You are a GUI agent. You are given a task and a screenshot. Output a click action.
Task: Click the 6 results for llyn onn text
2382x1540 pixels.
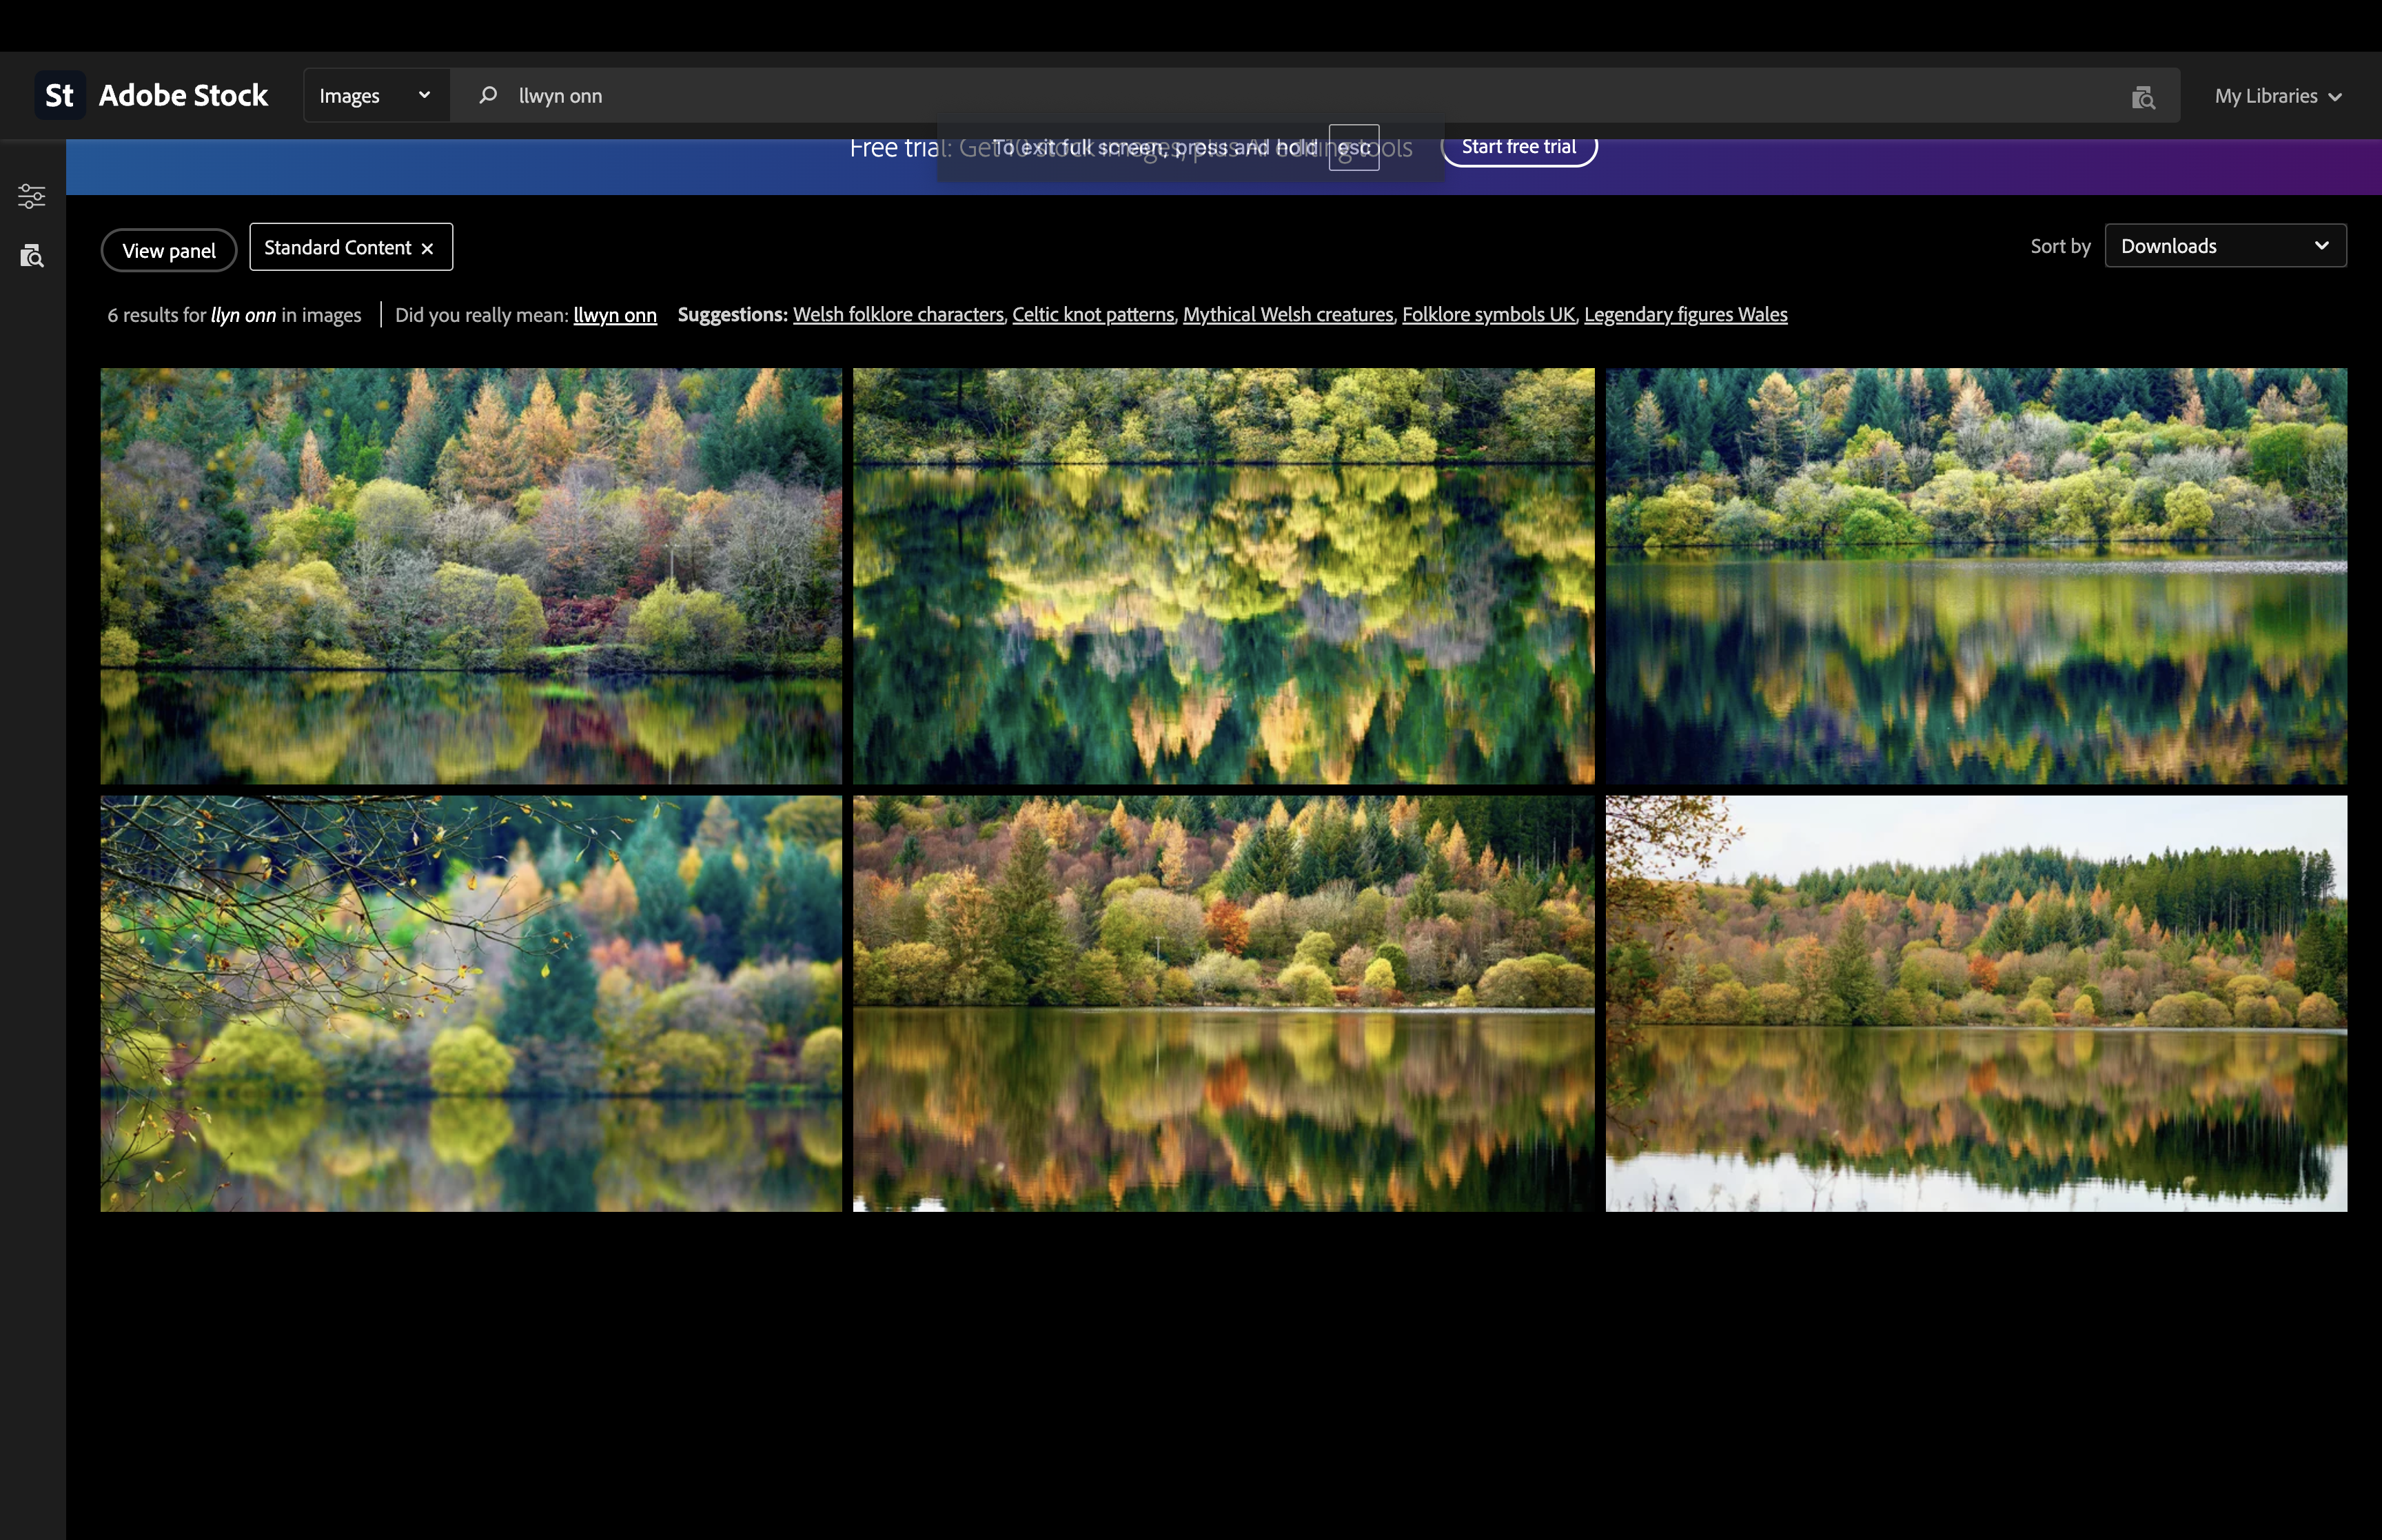[234, 315]
